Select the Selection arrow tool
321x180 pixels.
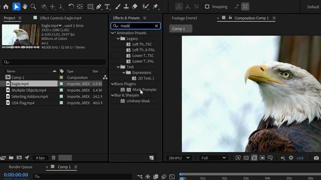17,6
